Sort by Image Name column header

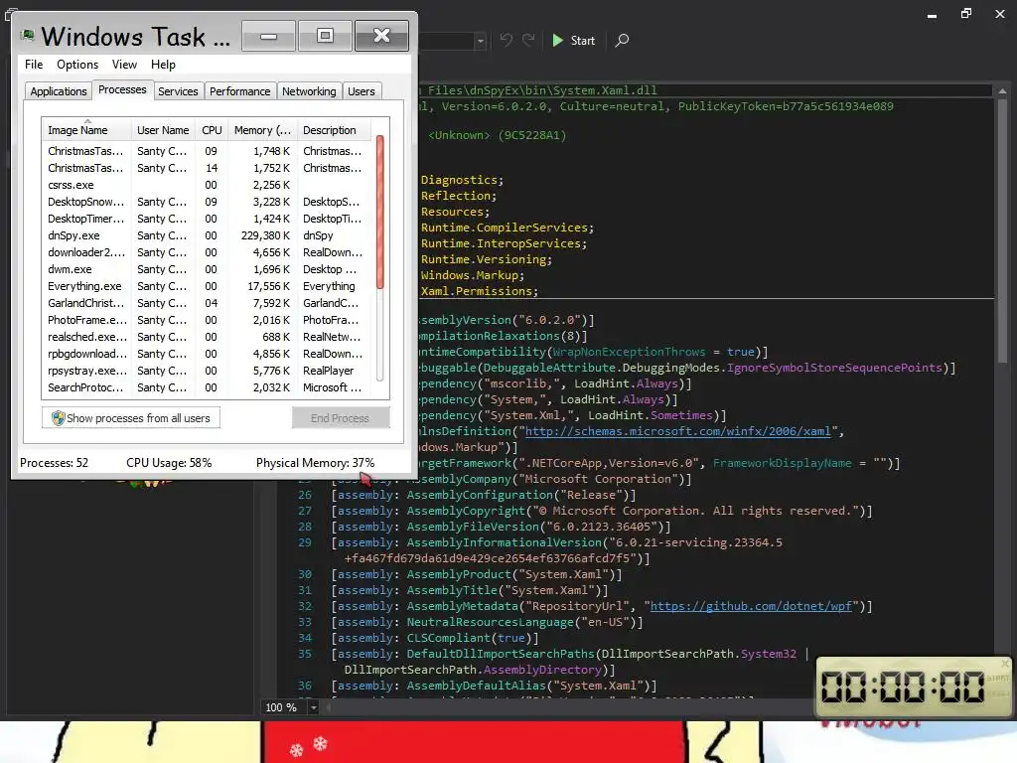(x=86, y=130)
